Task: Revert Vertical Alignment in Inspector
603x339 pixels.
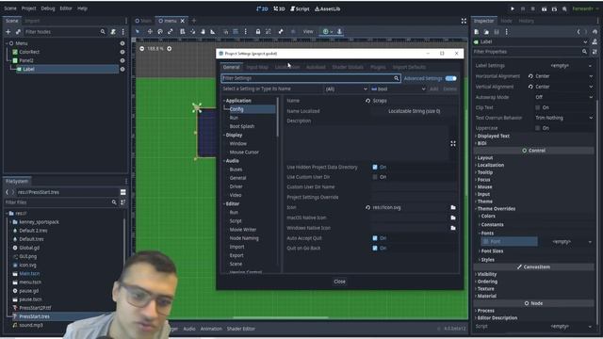Action: point(530,87)
